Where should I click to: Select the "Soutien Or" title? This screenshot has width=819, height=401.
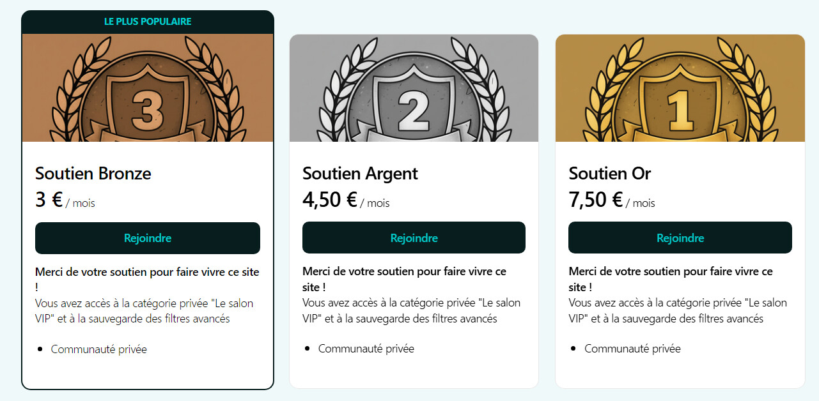point(609,174)
